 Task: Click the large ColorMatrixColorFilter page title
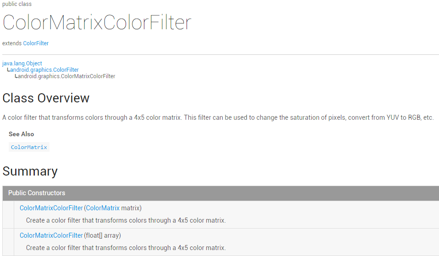(x=97, y=23)
